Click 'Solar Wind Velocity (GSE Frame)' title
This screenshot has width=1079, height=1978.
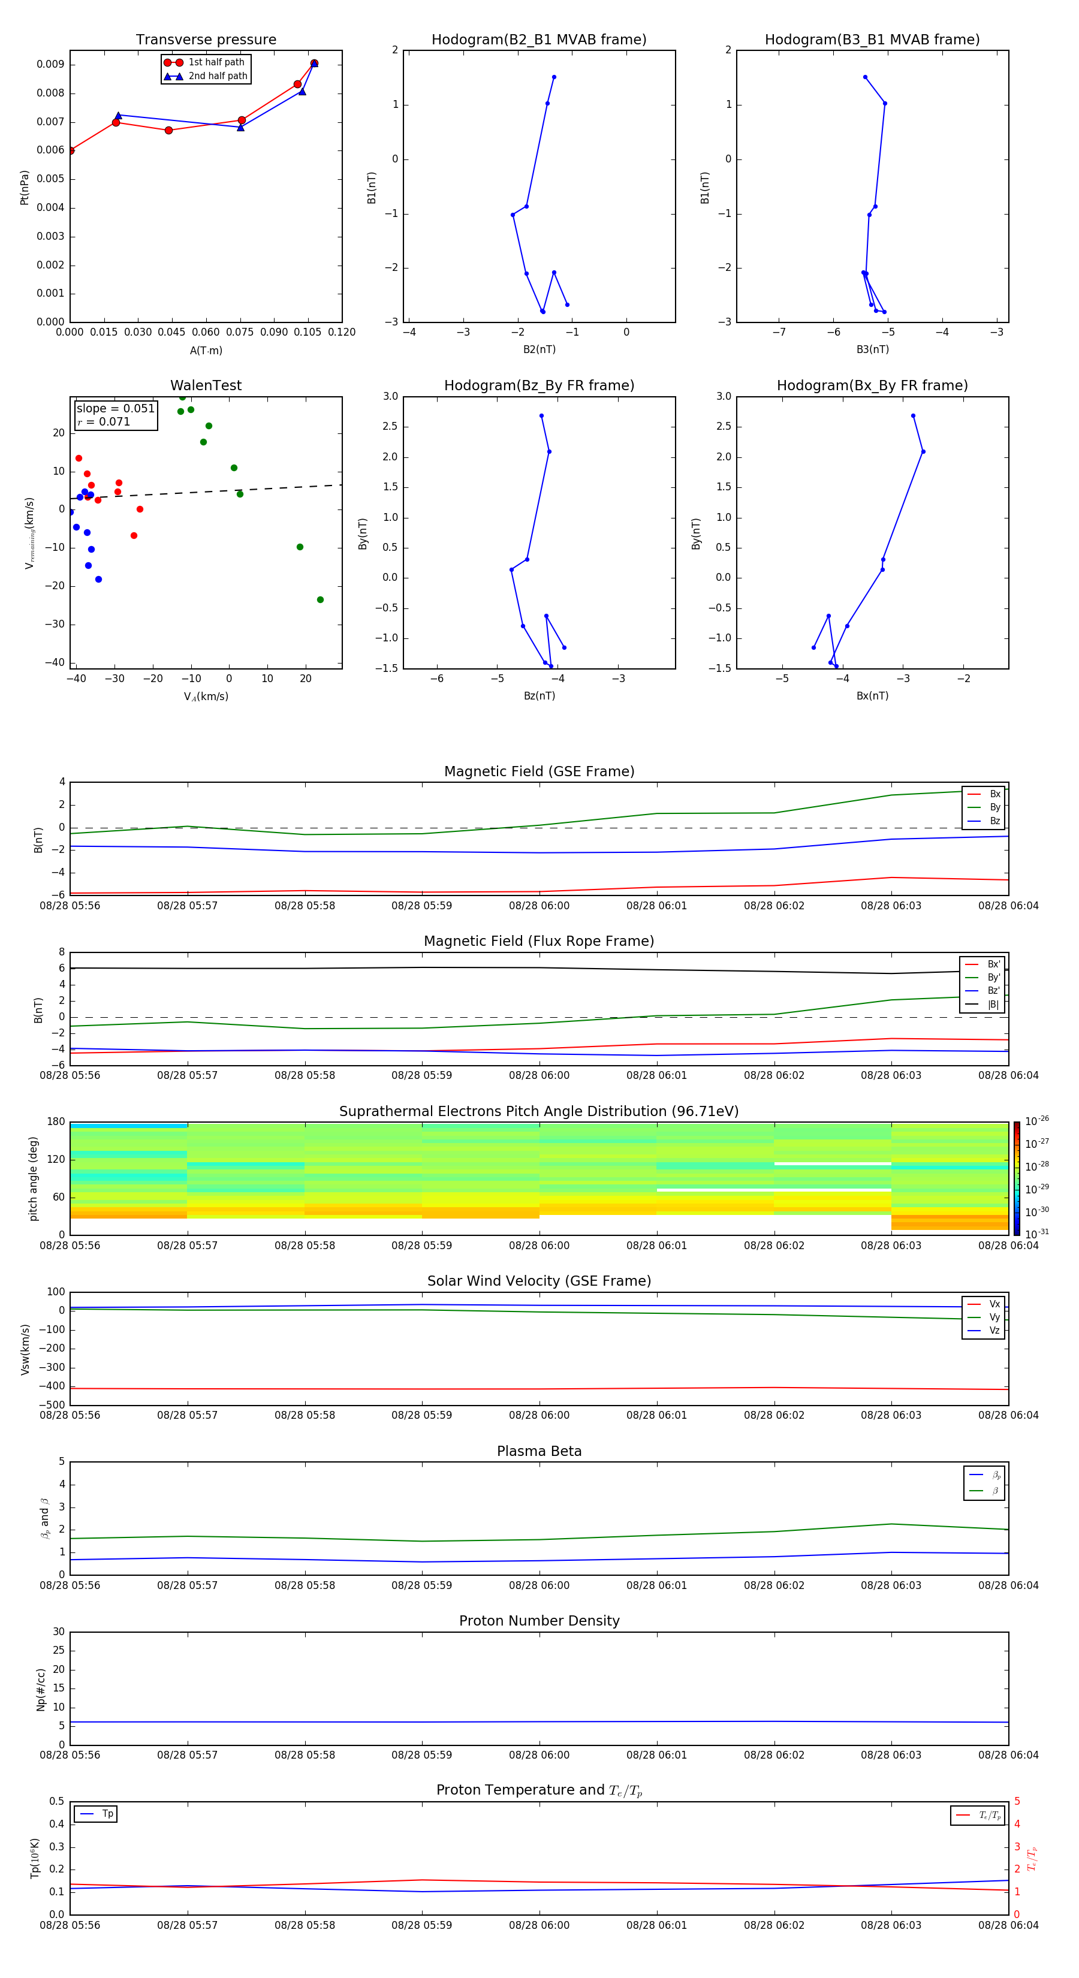539,1282
